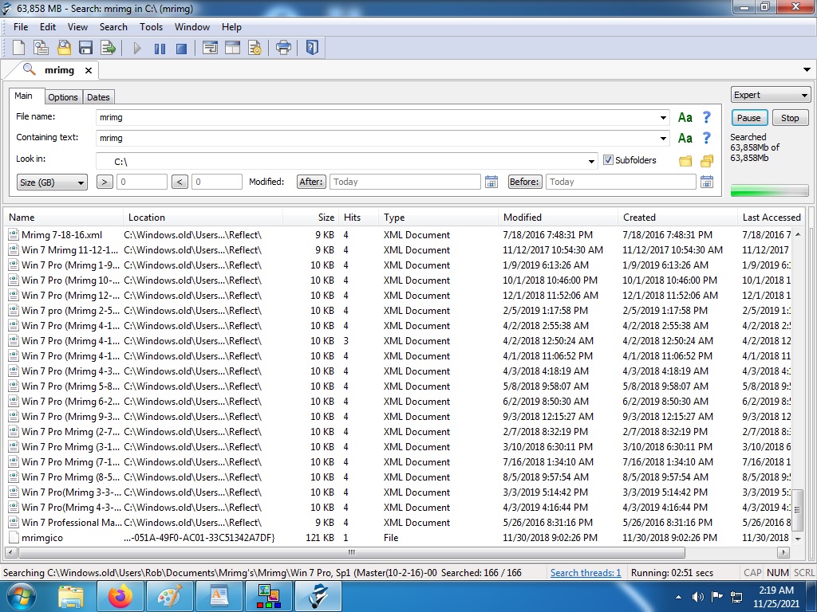The width and height of the screenshot is (817, 612).
Task: Uncheck the Subfolders checkbox
Action: click(608, 159)
